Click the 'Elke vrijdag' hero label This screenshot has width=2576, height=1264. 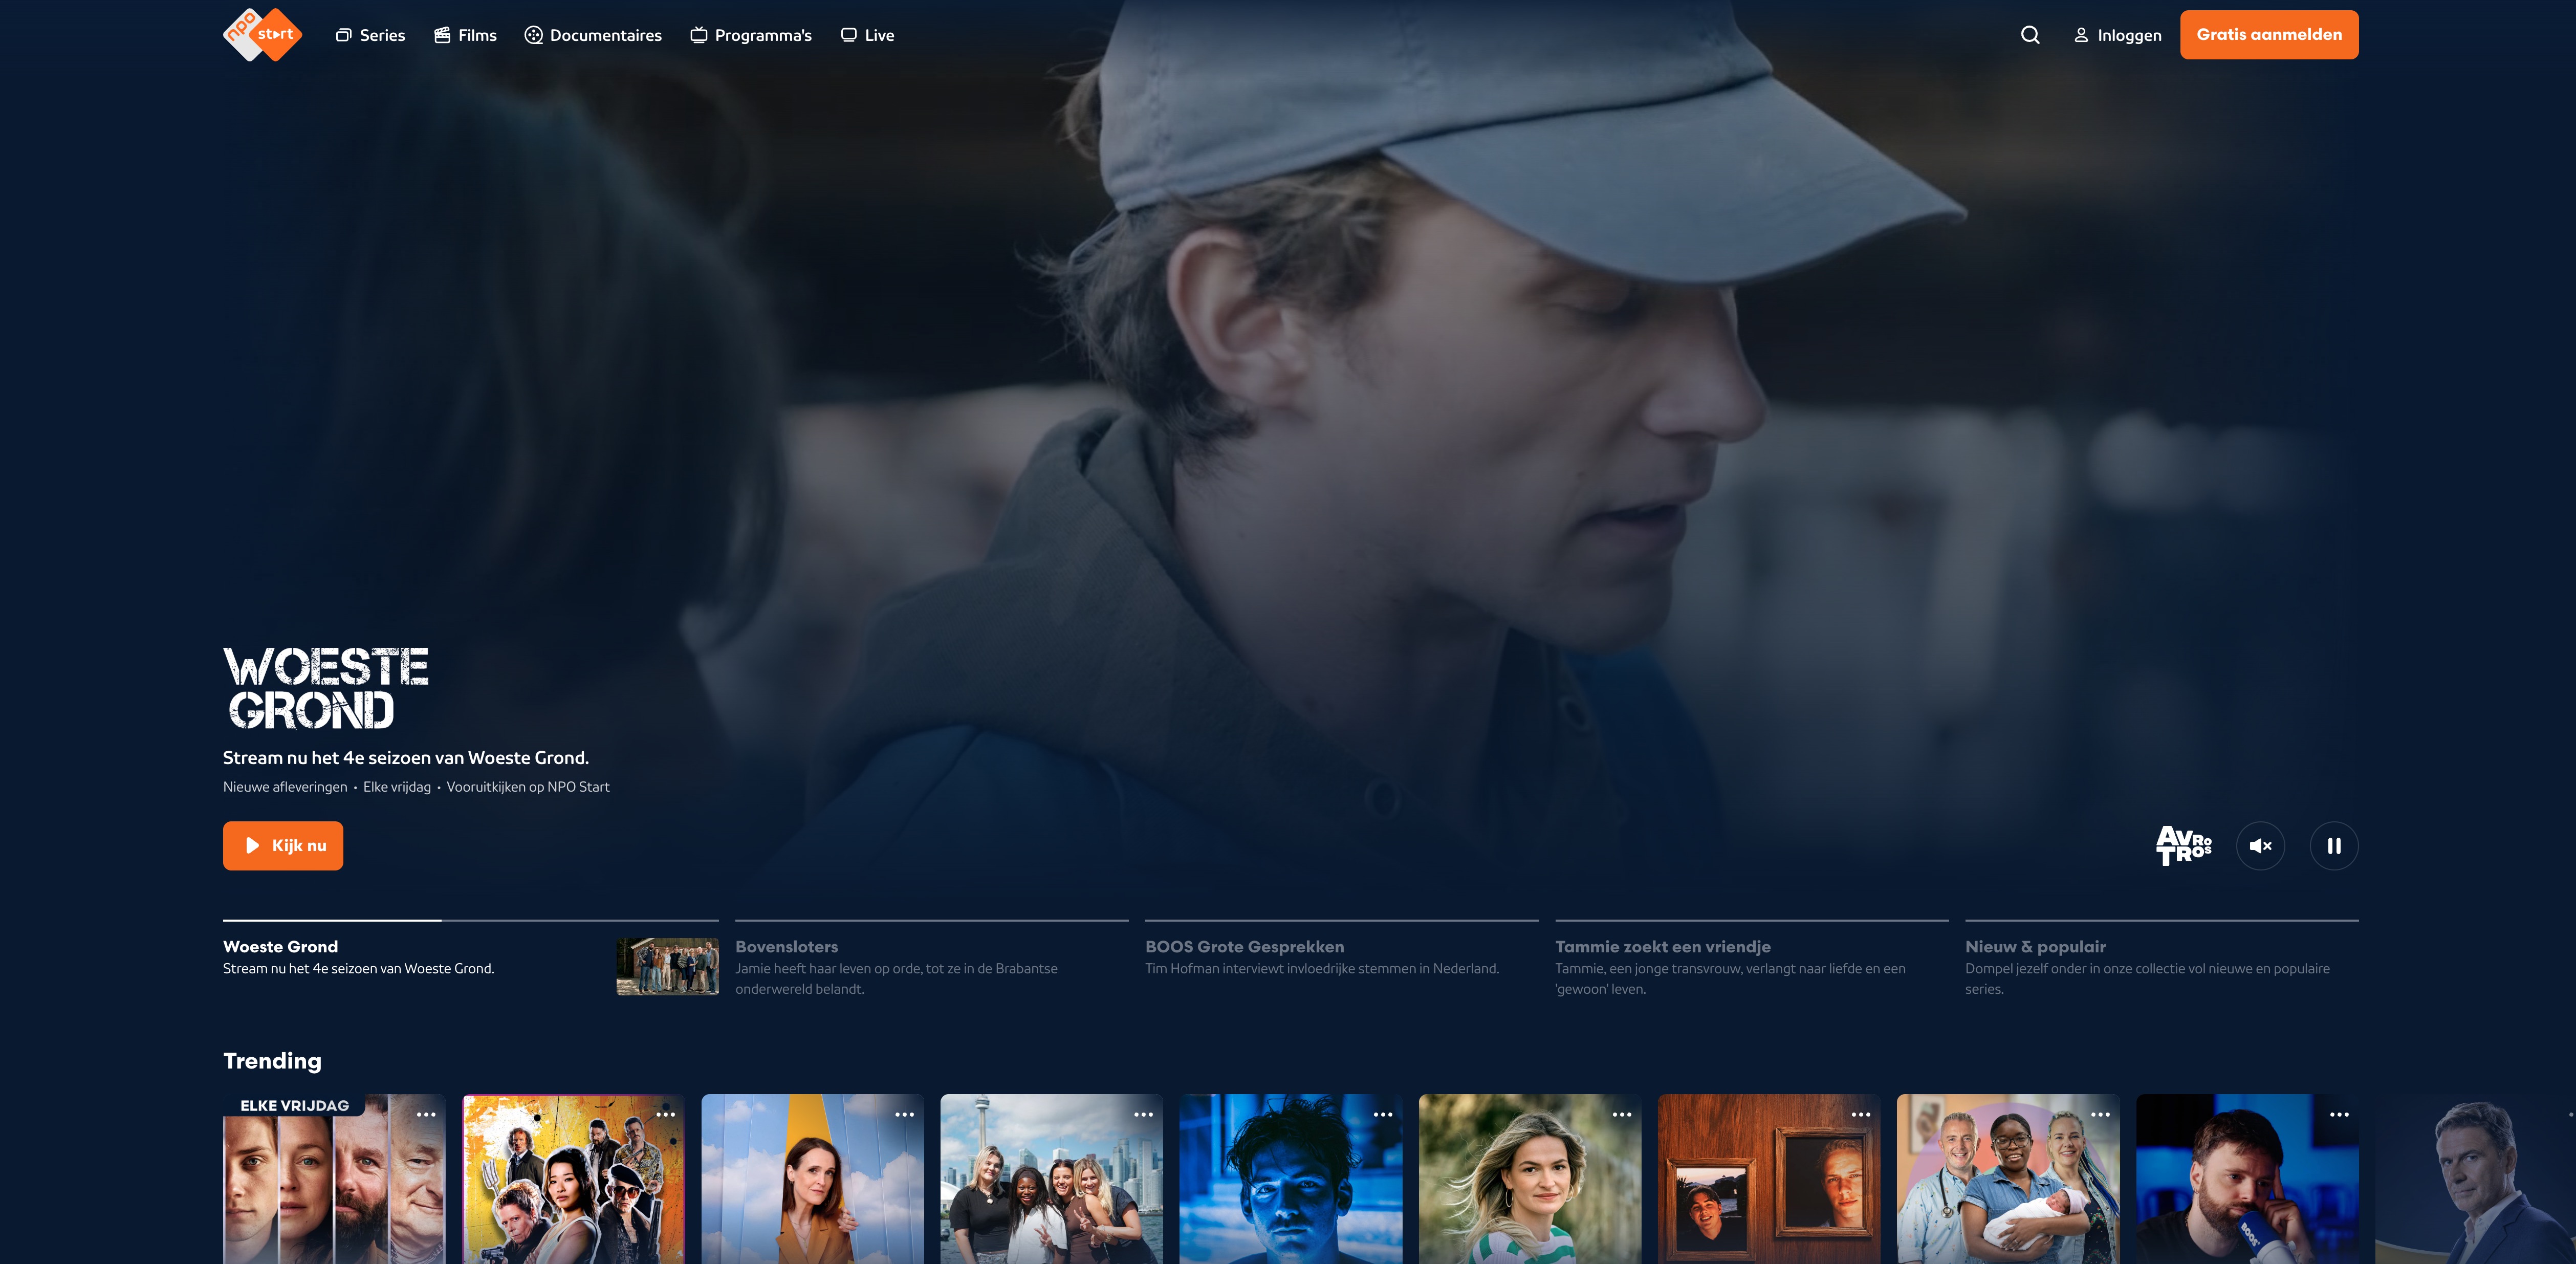click(397, 787)
